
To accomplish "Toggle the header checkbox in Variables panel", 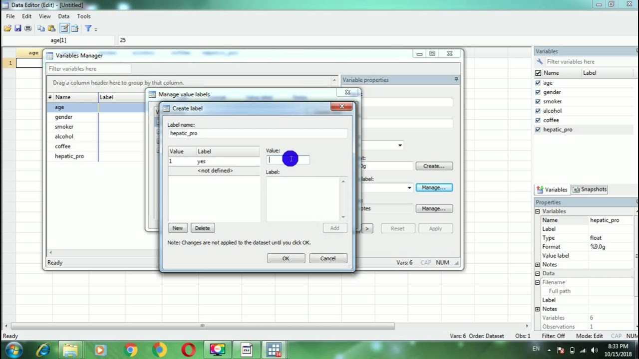I will [538, 73].
